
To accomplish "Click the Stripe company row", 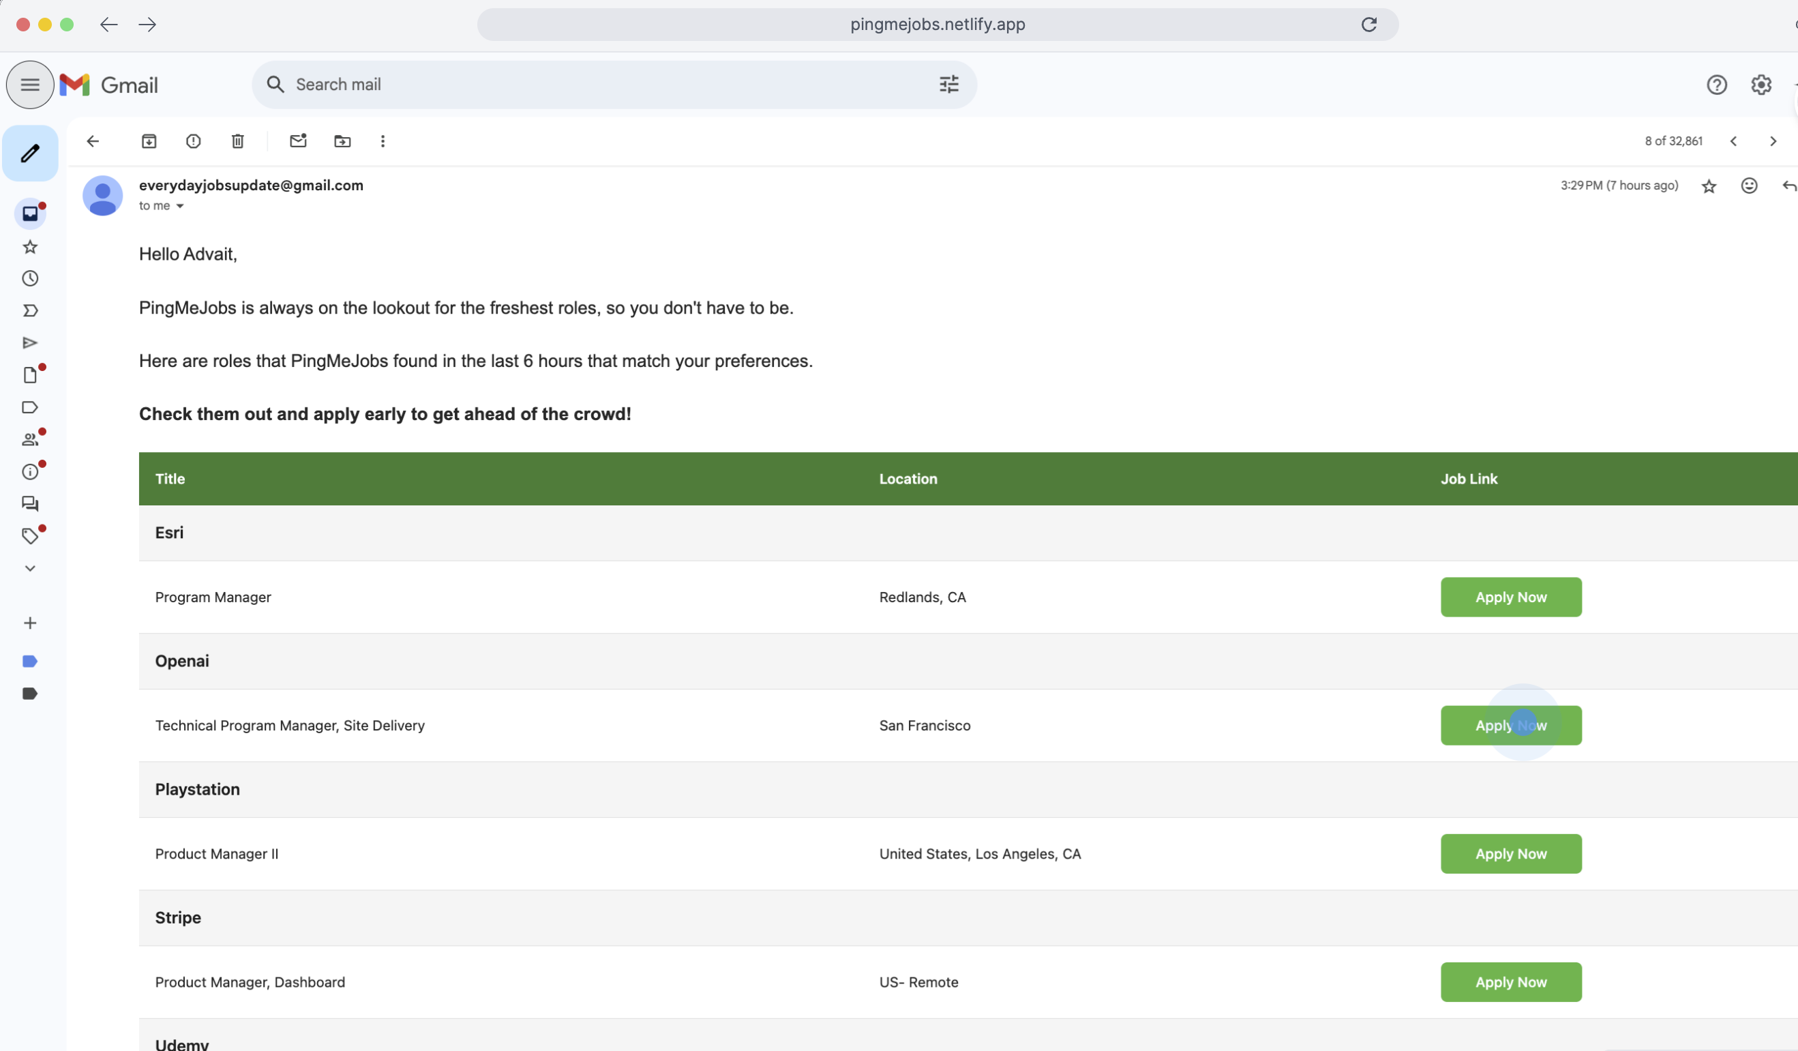I will point(968,918).
